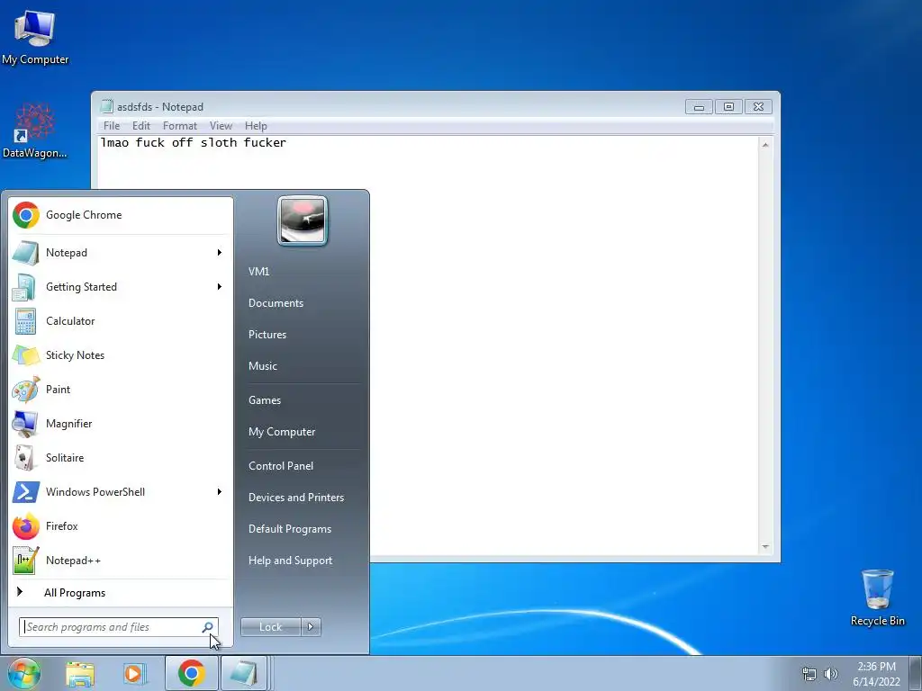
Task: Launch Paint from the Start menu
Action: 121,389
